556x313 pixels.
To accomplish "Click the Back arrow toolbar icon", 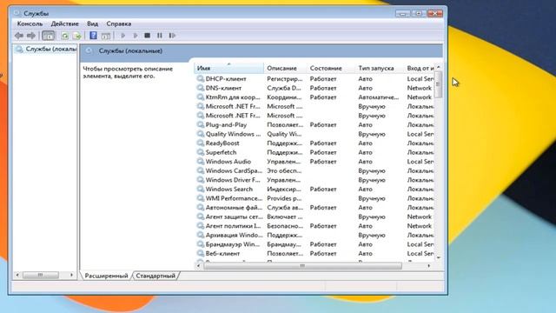I will (x=19, y=36).
